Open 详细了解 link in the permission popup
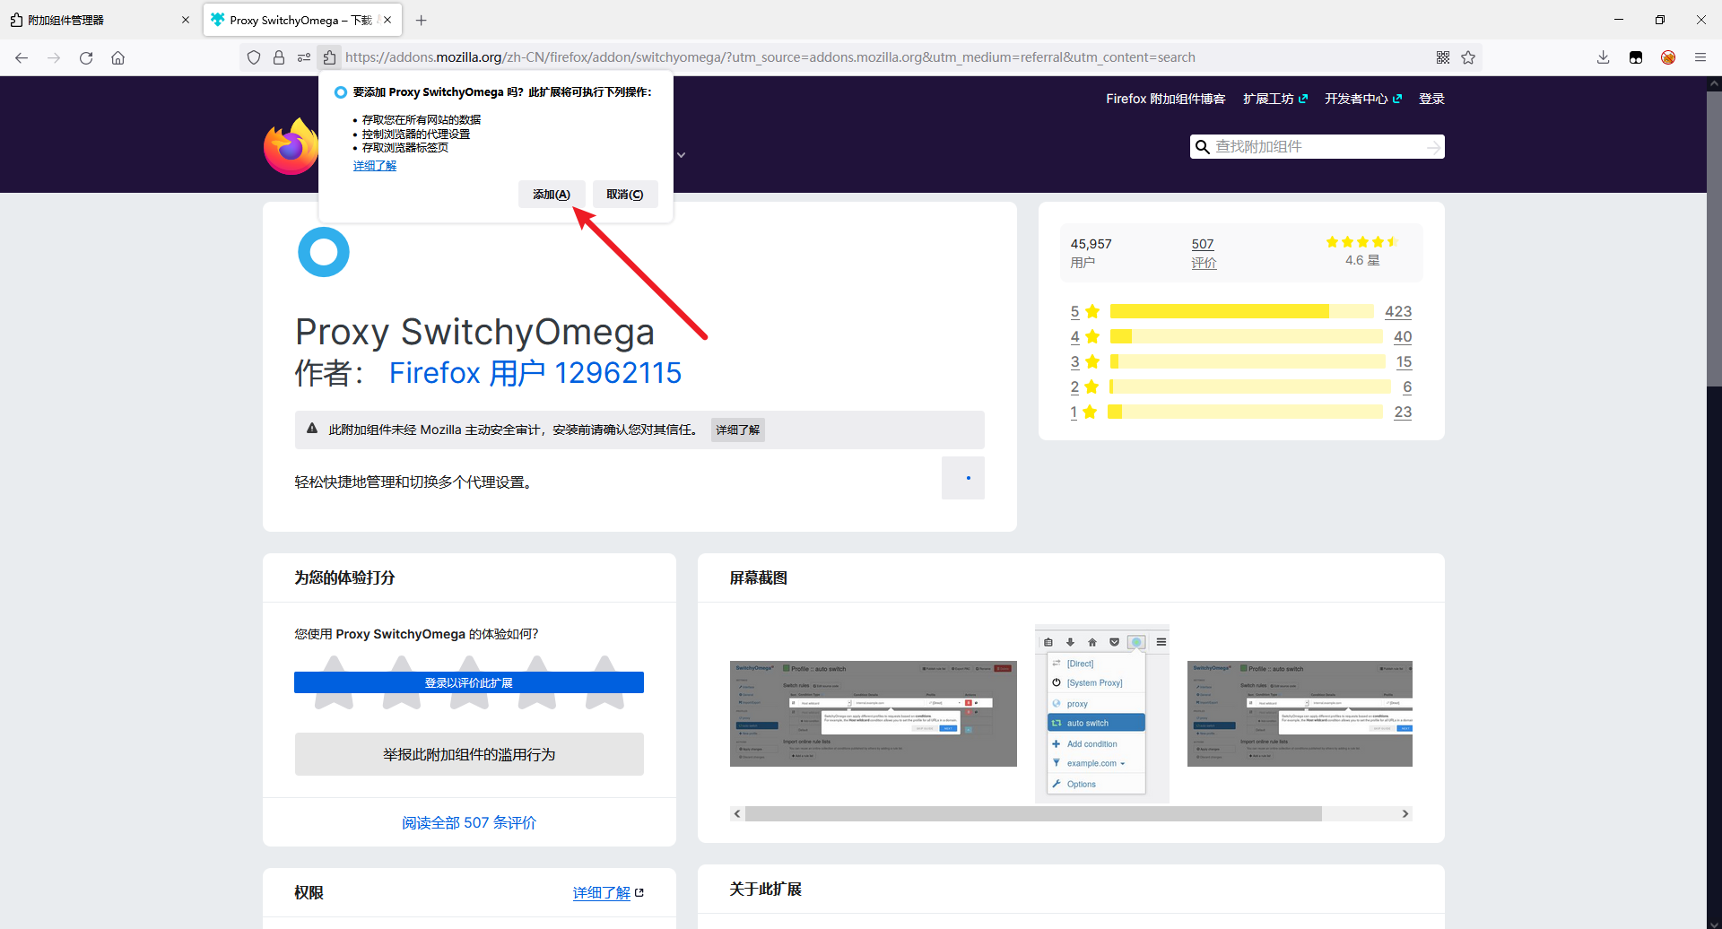1722x929 pixels. (x=375, y=166)
